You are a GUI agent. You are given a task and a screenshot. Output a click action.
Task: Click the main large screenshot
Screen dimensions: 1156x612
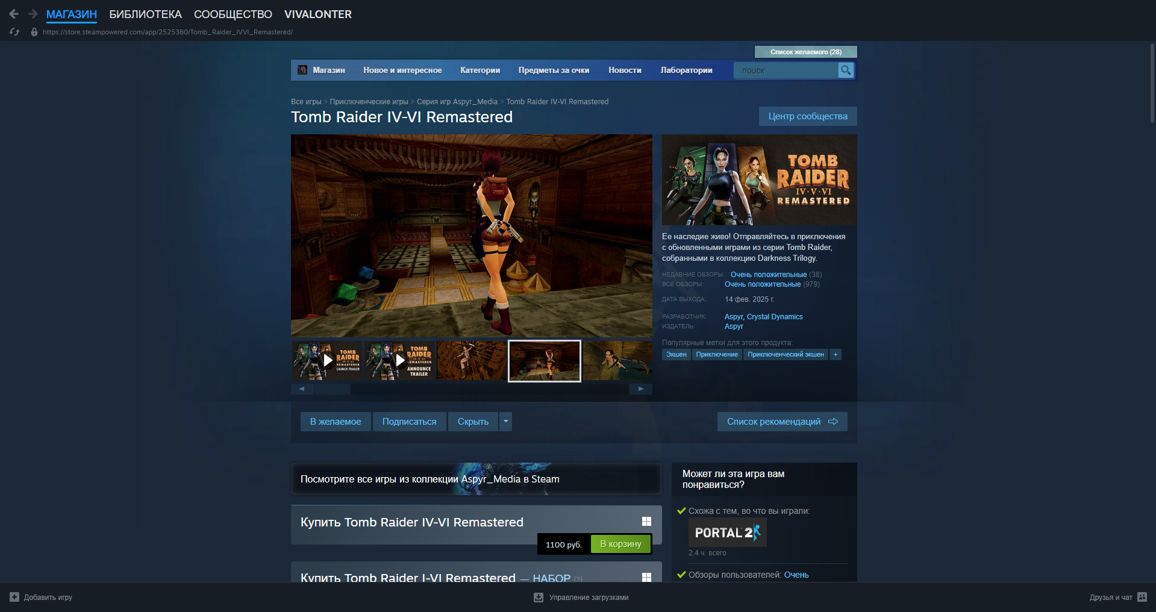point(472,236)
